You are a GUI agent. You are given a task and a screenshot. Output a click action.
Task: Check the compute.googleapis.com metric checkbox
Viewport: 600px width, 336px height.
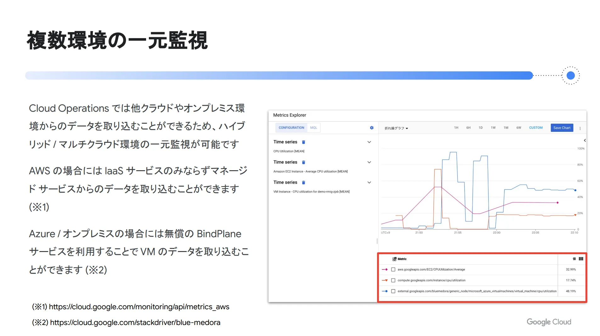point(393,280)
